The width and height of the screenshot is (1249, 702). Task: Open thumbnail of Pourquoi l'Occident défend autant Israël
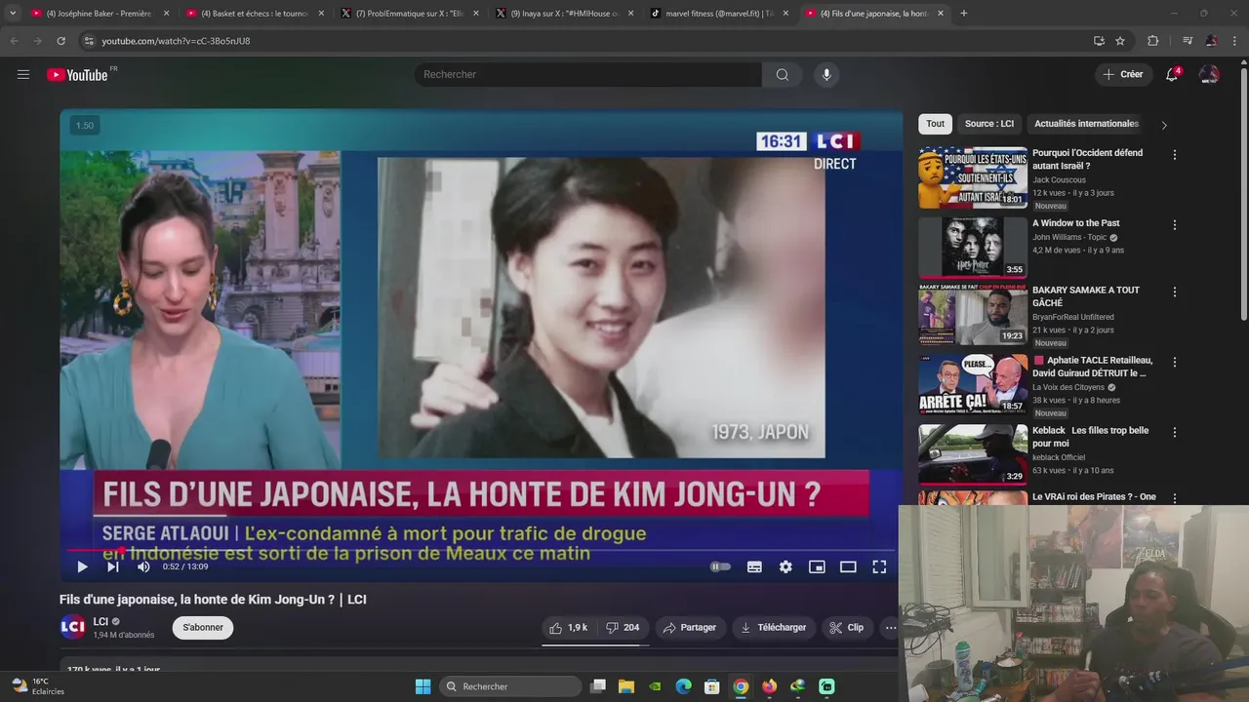click(x=973, y=177)
